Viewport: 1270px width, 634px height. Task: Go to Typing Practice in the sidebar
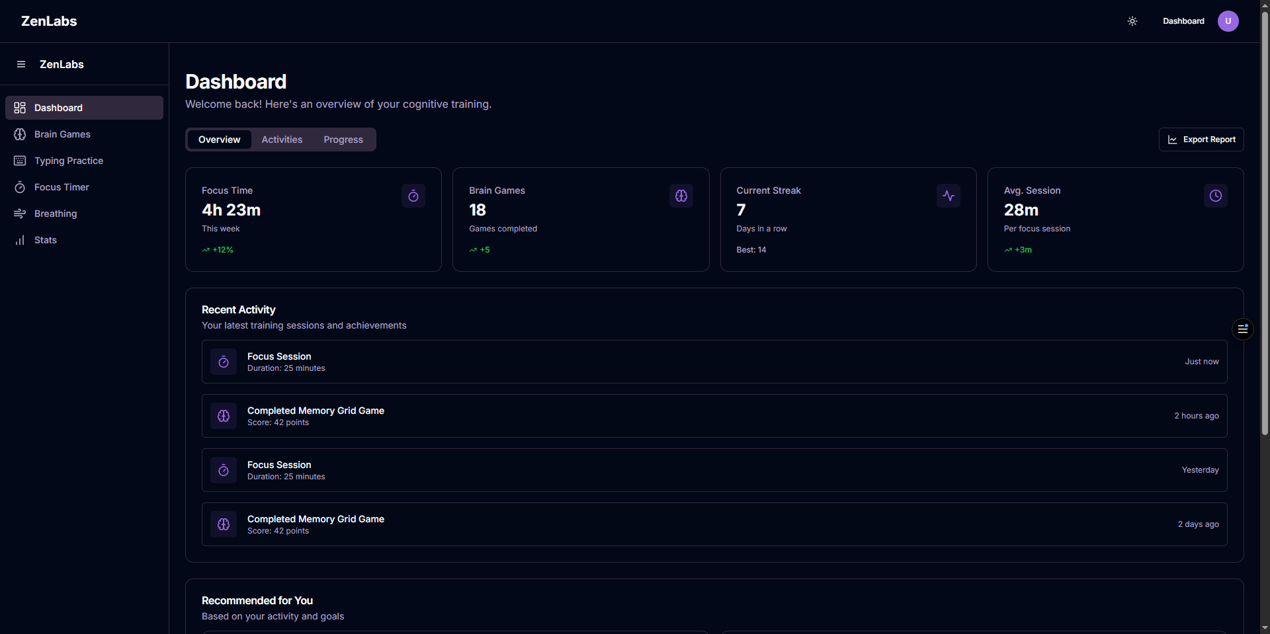[84, 161]
